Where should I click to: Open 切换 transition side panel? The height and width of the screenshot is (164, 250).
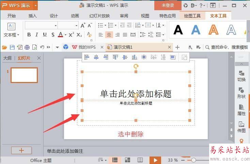click(x=241, y=76)
